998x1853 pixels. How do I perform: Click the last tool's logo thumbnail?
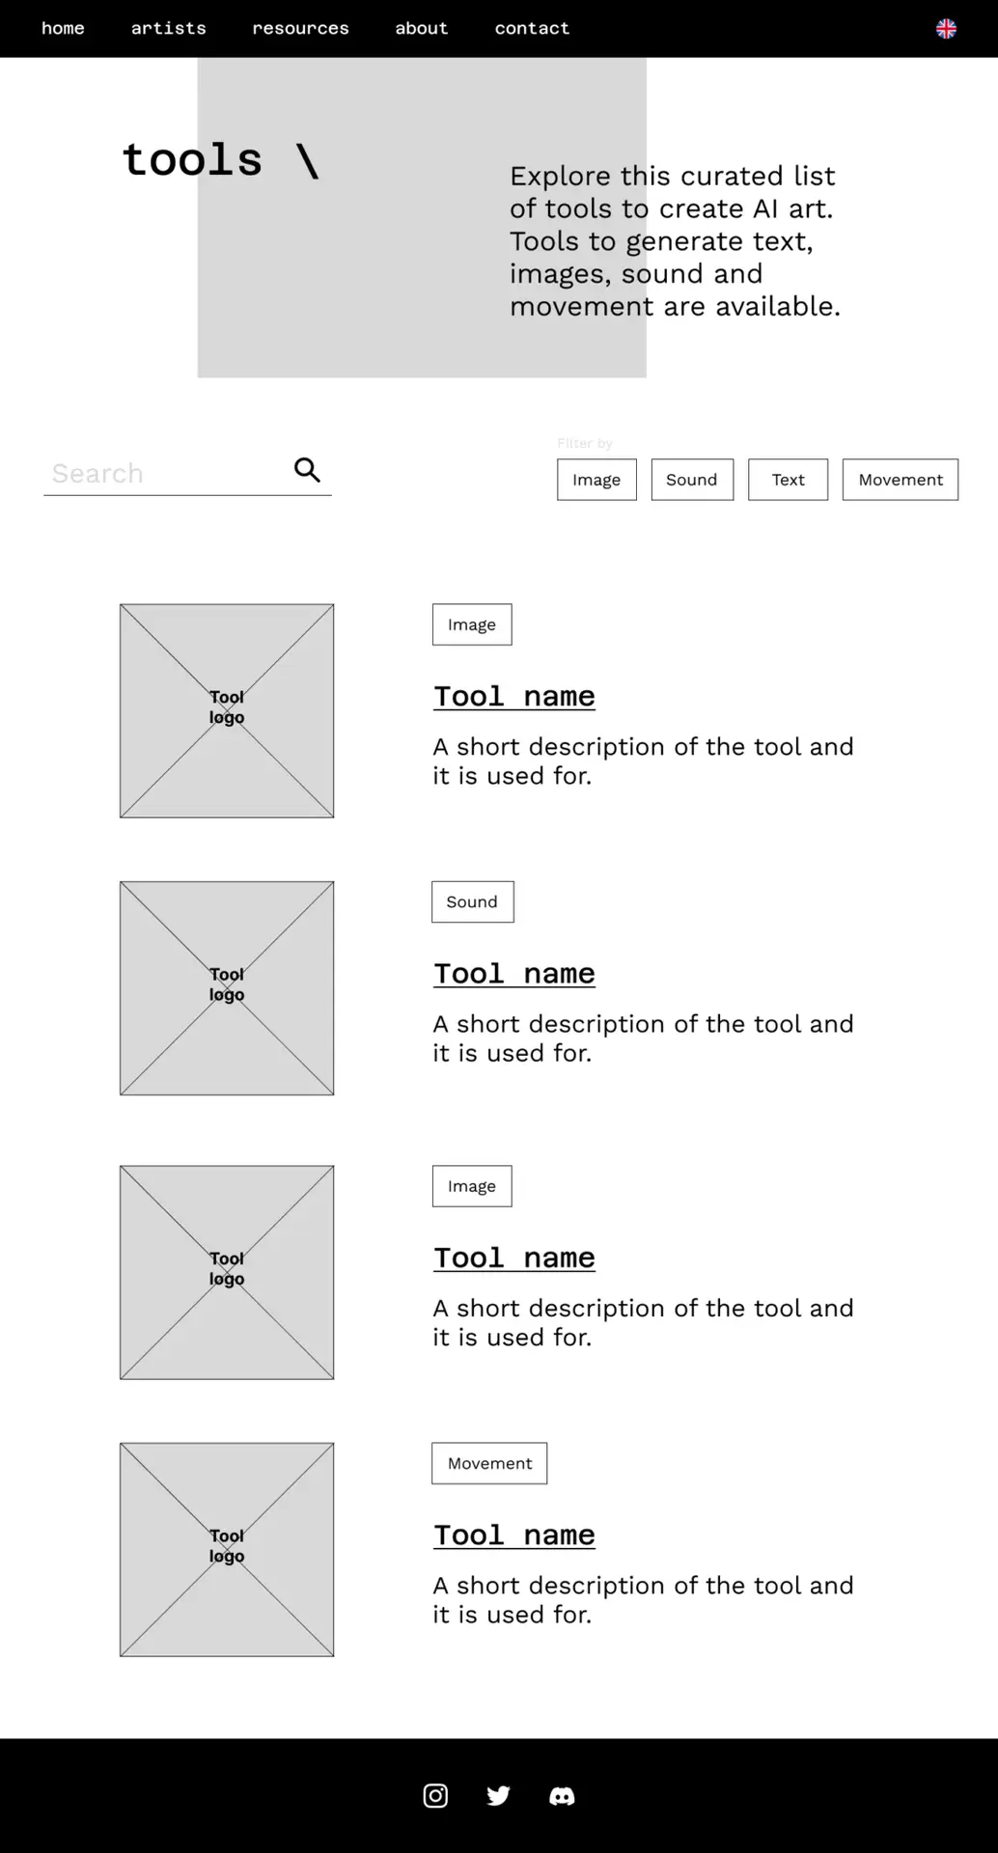(227, 1550)
